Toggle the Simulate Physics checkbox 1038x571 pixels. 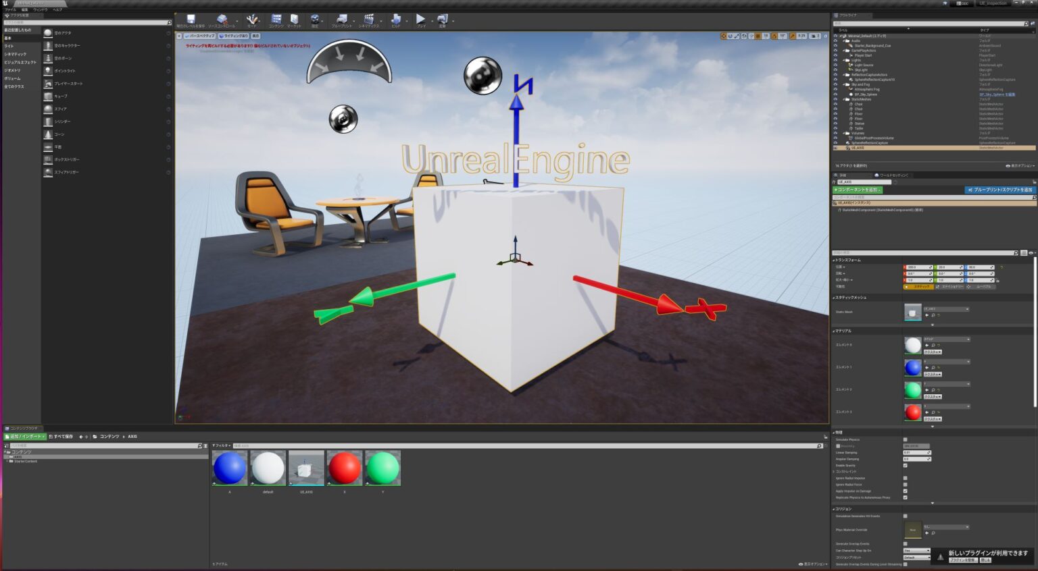906,440
